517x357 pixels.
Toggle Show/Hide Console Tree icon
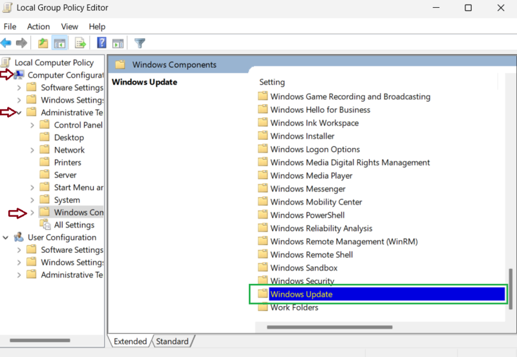point(59,43)
